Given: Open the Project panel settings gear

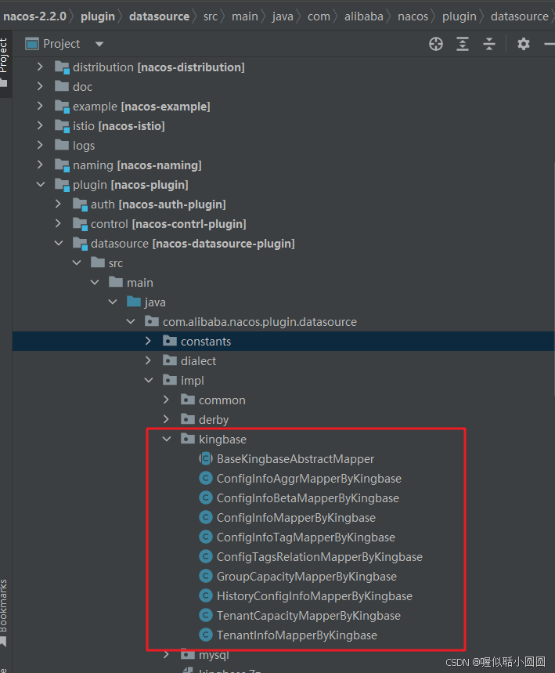Looking at the screenshot, I should click(x=523, y=44).
